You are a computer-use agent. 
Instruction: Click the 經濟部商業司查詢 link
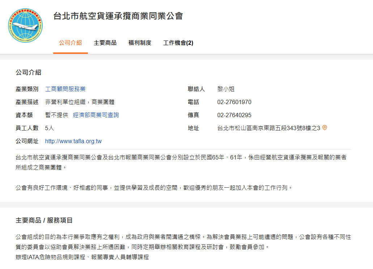pos(96,115)
